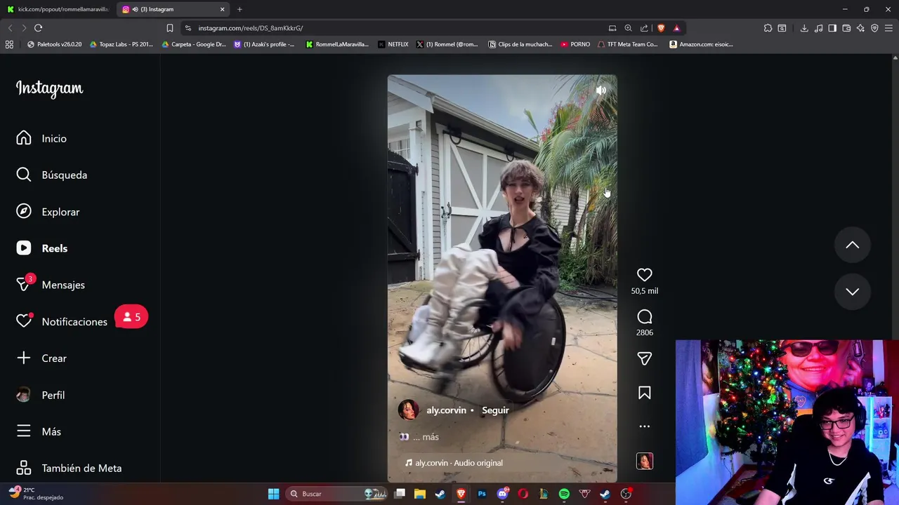
Task: Save the reel with the bookmark icon
Action: pyautogui.click(x=644, y=393)
